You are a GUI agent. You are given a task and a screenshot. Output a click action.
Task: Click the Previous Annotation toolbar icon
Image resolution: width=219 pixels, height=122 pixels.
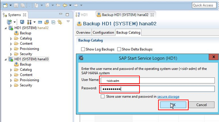pos(47,6)
